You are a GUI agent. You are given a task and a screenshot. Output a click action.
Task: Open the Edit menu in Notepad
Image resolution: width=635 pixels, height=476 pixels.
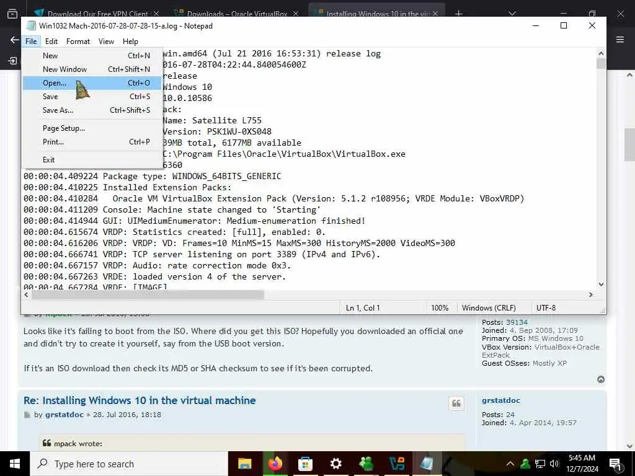coord(51,42)
